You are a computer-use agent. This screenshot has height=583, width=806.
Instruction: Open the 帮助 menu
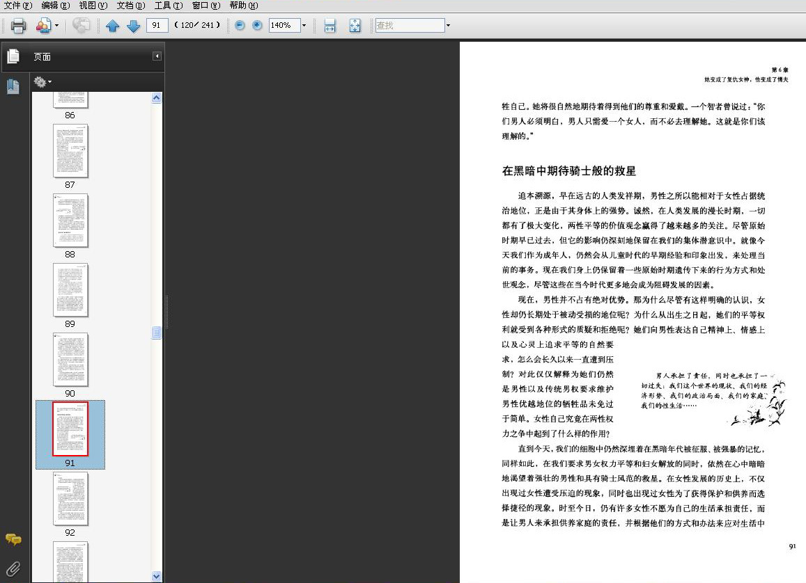pyautogui.click(x=244, y=5)
